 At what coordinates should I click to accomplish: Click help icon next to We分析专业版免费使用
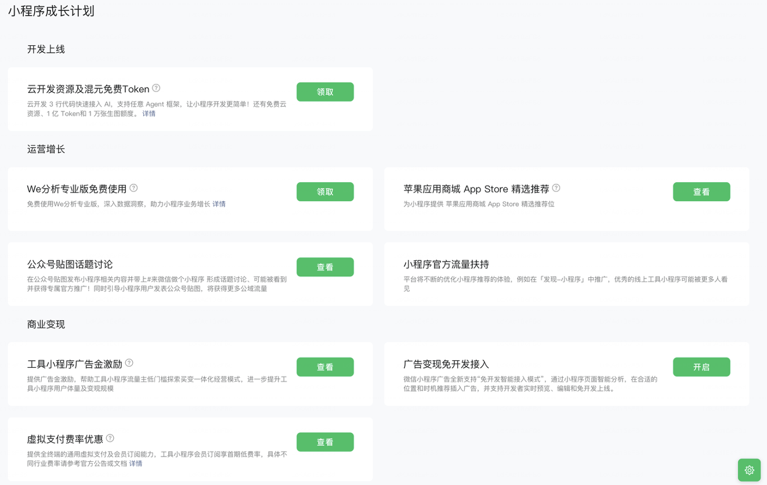(x=133, y=189)
